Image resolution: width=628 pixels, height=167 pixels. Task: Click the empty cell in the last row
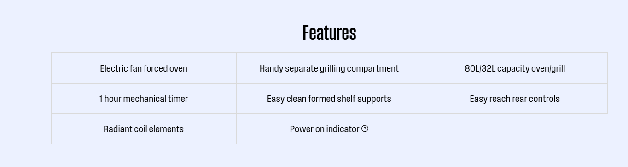tap(515, 129)
